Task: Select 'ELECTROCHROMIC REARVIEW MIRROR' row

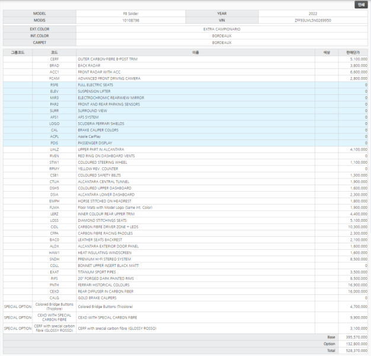Action: coord(111,98)
